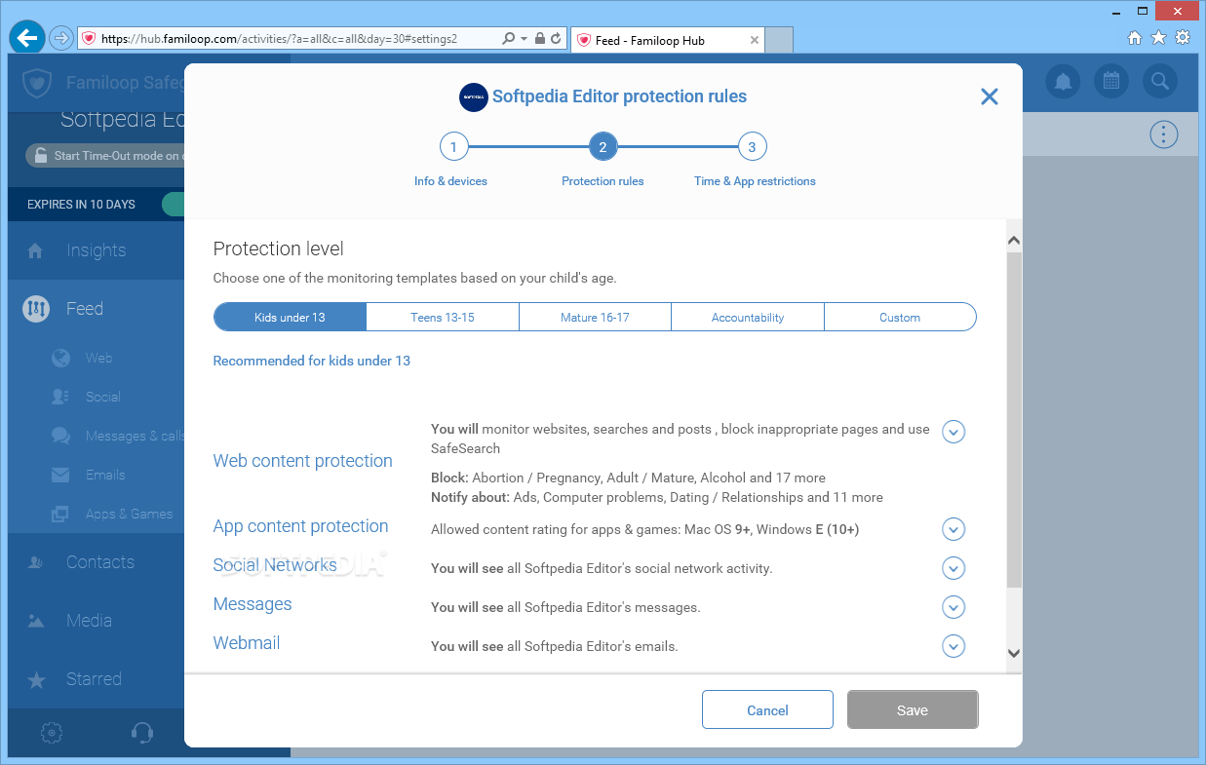Open Apps & Games sidebar item
Viewport: 1206px width, 765px height.
pos(129,514)
